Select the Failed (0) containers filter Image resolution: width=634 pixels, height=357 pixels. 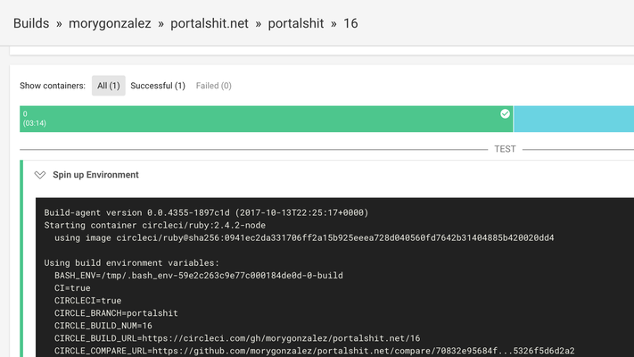213,86
